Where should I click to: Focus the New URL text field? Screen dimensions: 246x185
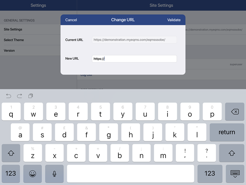tap(134, 59)
